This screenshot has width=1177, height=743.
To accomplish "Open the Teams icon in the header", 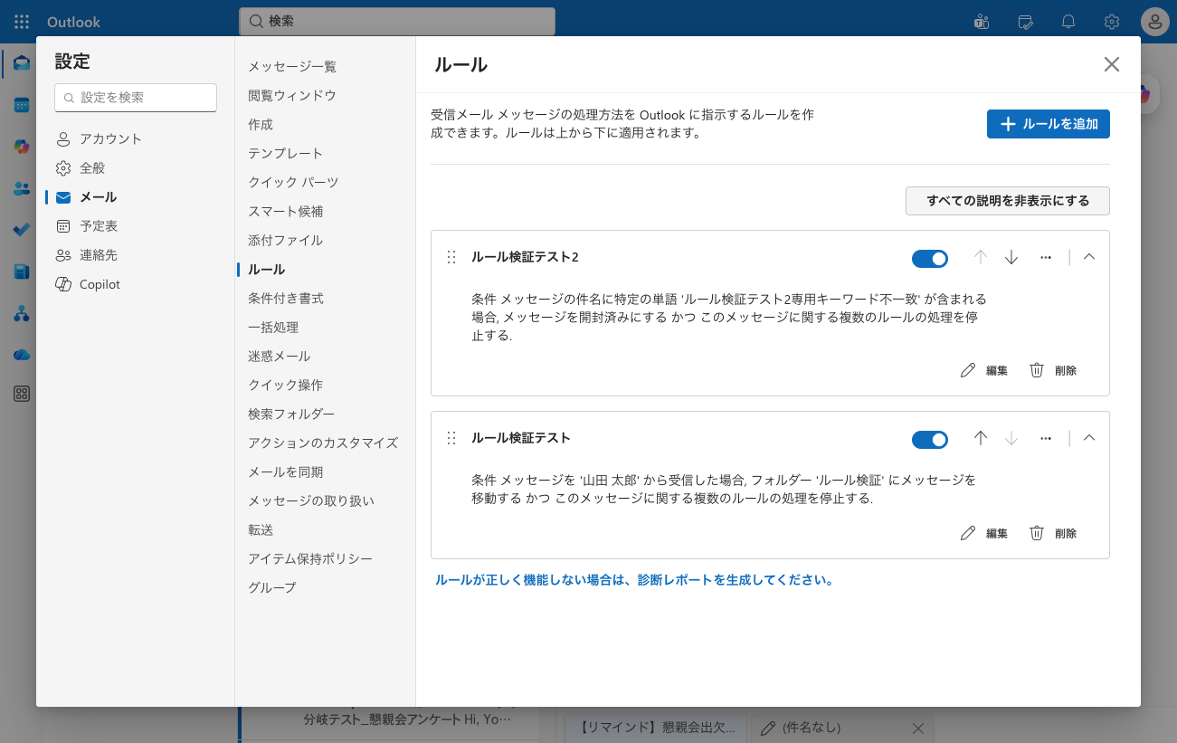I will [x=981, y=22].
